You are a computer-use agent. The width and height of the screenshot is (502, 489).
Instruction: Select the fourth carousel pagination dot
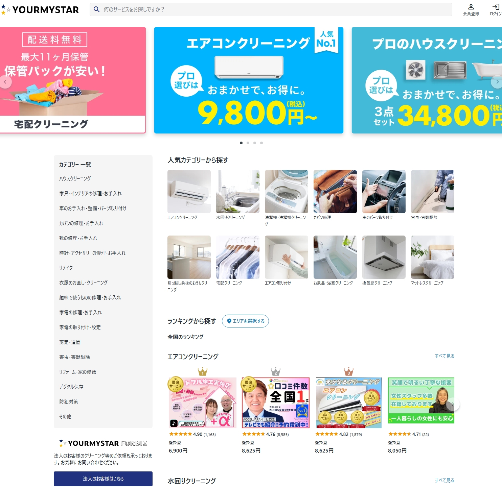coord(261,143)
